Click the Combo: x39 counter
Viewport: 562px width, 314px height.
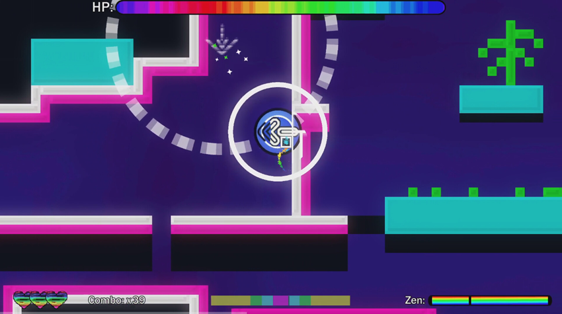[x=116, y=300]
